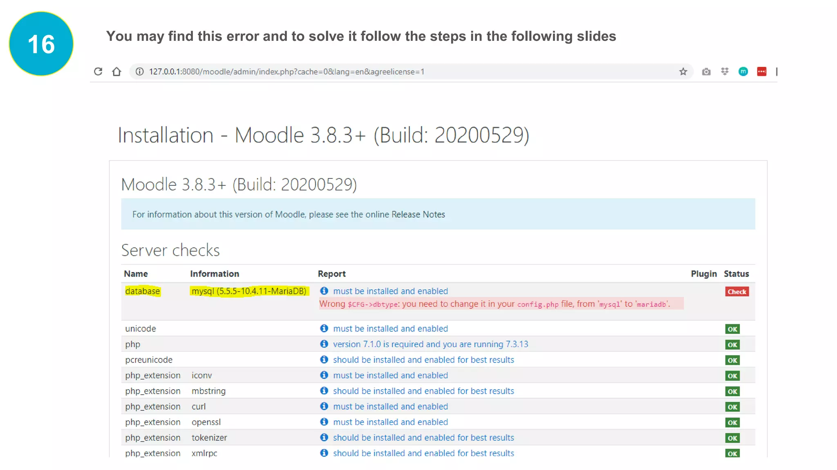Screen dimensions: 837x470
Task: Click the 'xmlrpc' information cell
Action: coord(204,453)
